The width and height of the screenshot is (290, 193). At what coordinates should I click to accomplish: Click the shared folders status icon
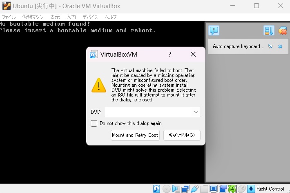pyautogui.click(x=204, y=189)
